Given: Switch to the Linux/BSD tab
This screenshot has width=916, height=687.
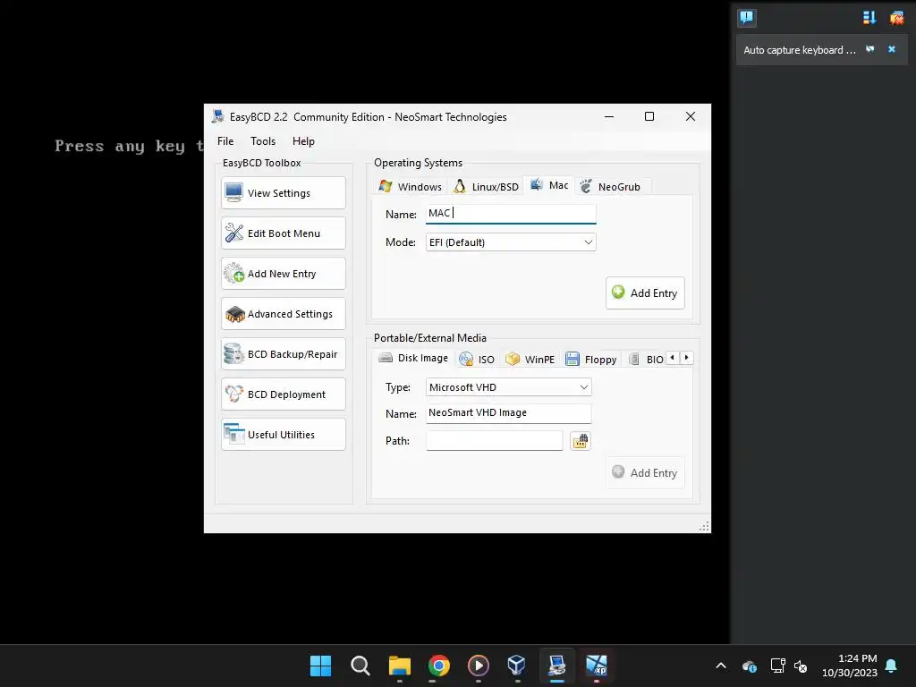Looking at the screenshot, I should pos(486,186).
